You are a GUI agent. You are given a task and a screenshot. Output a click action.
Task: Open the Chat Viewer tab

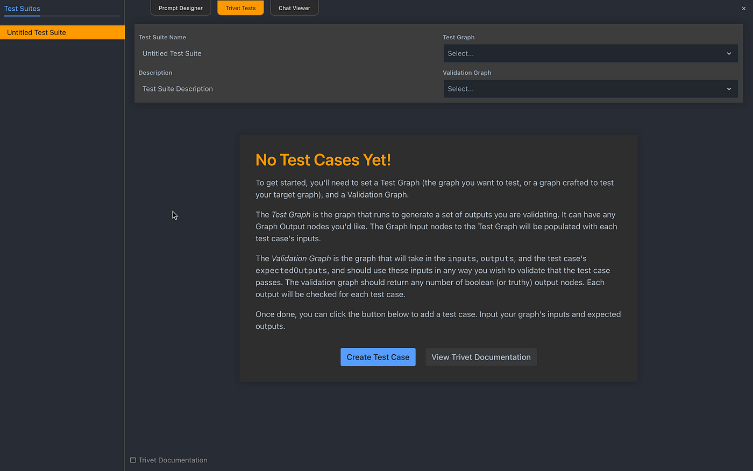click(x=294, y=8)
